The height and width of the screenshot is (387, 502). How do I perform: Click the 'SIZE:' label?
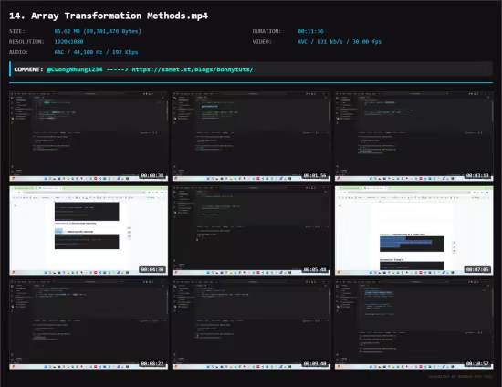[x=17, y=31]
